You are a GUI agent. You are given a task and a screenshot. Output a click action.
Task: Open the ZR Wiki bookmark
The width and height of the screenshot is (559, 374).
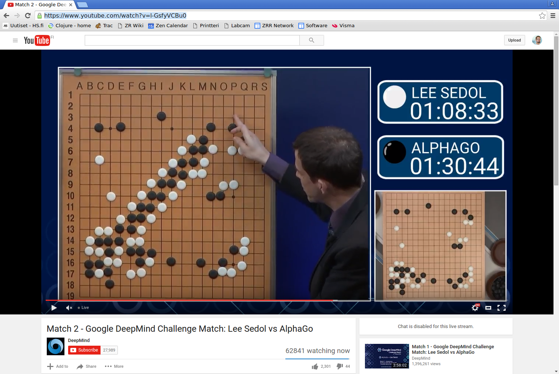click(x=131, y=26)
